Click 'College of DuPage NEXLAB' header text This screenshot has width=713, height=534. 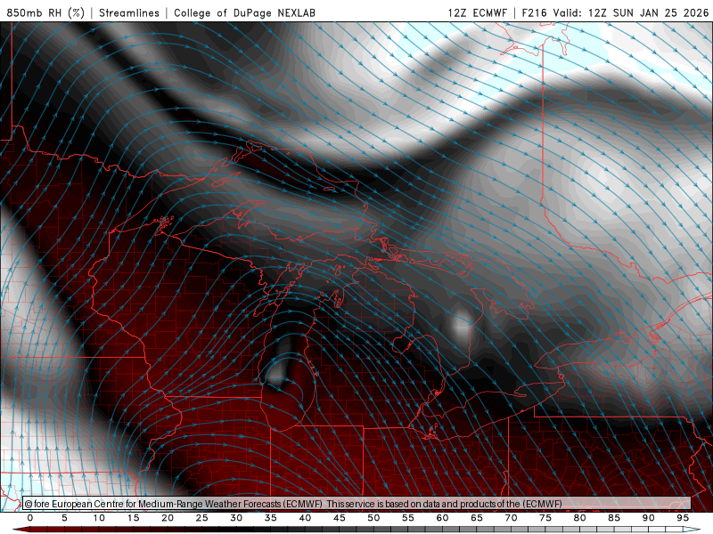244,12
